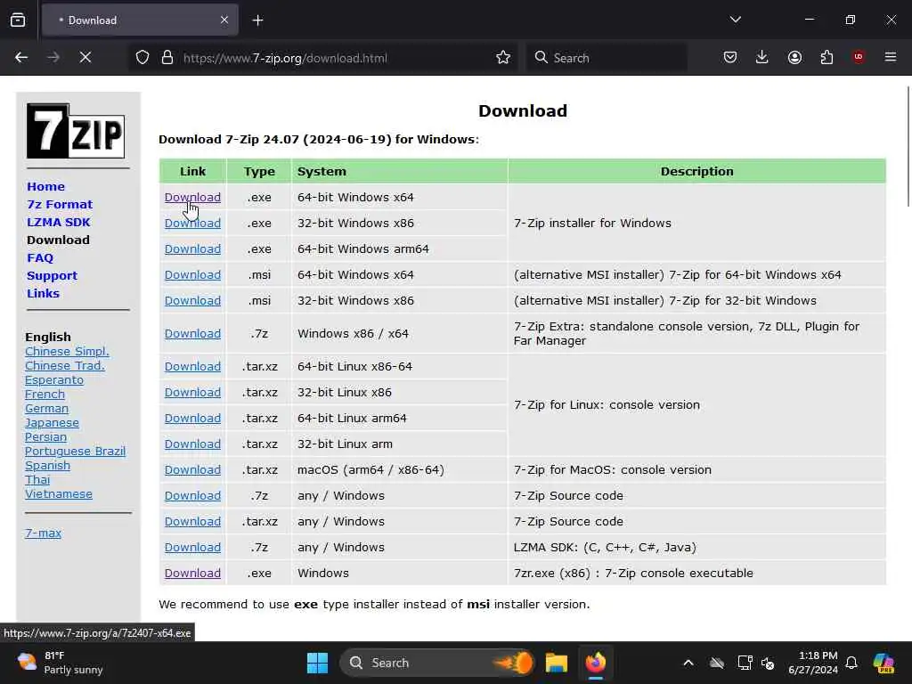Open the Firefox account icon
Viewport: 912px width, 684px height.
tap(794, 57)
